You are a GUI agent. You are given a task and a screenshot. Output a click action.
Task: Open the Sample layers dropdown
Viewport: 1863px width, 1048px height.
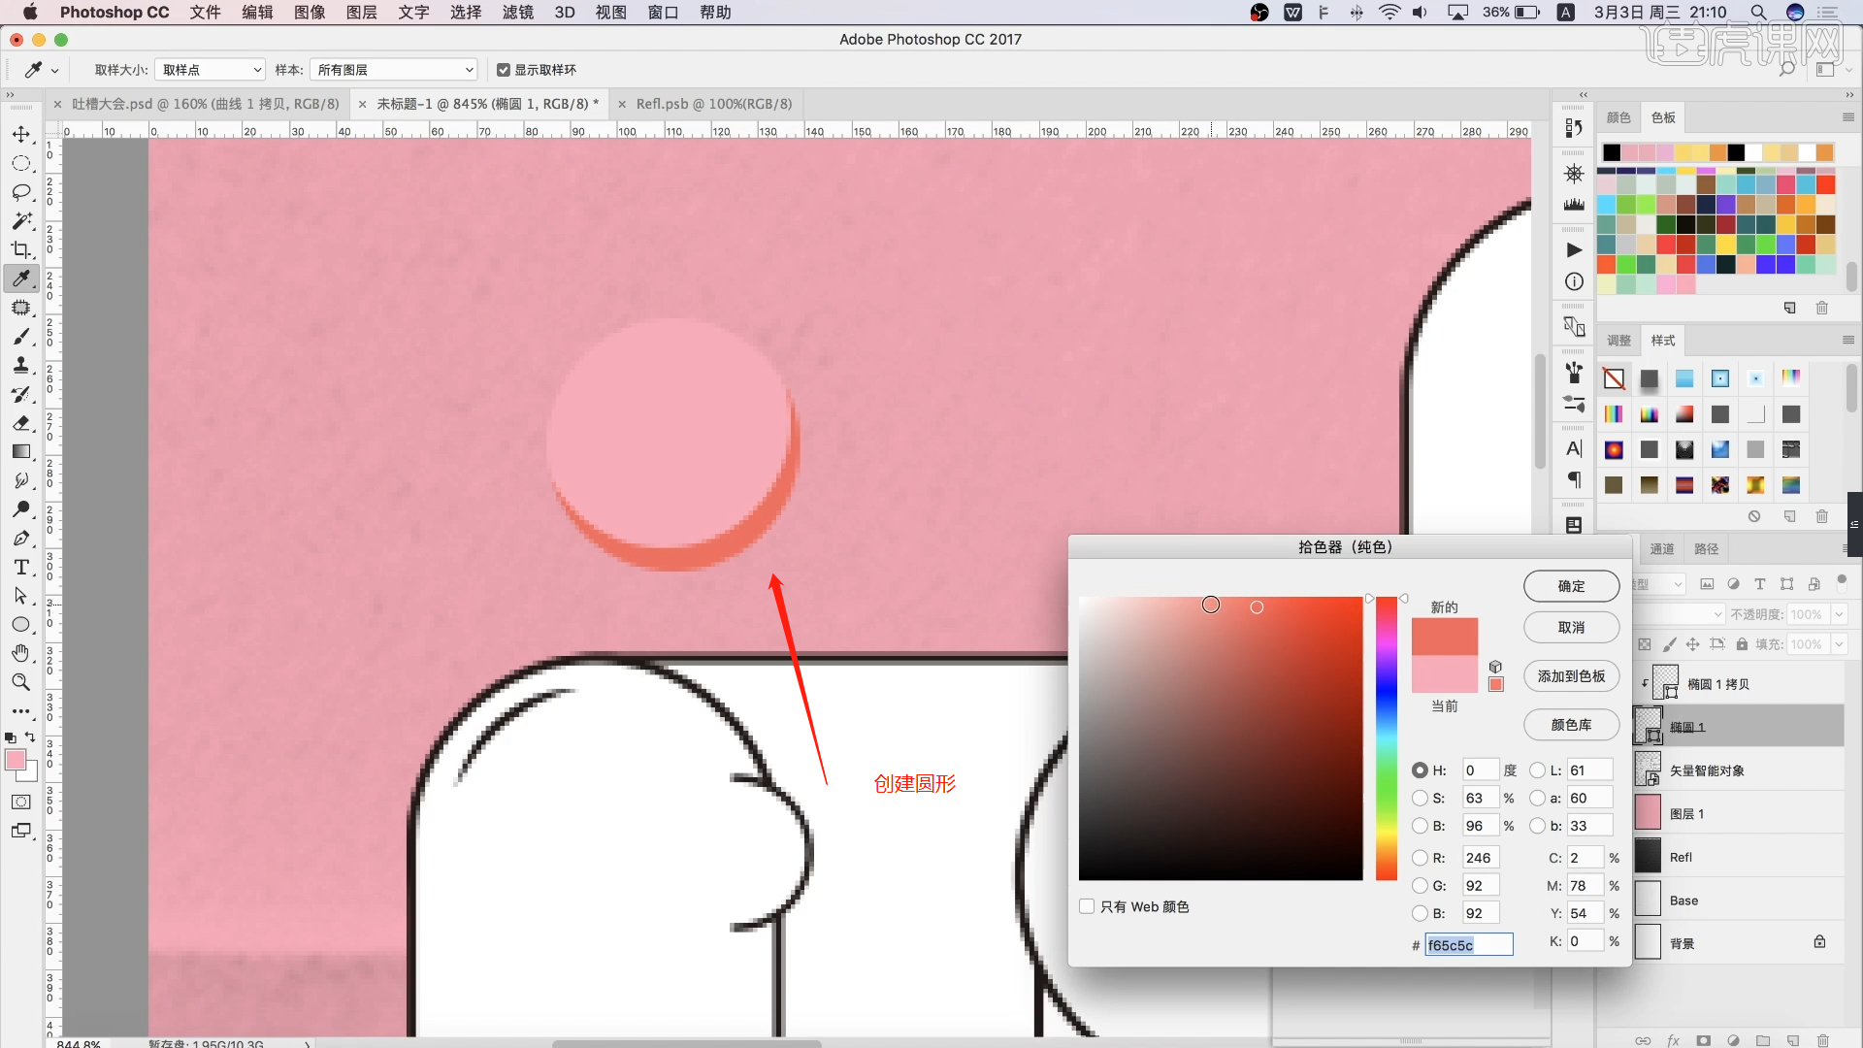click(x=394, y=70)
